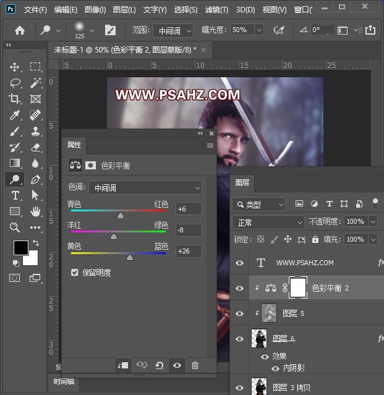Select the Rectangular Marquee tool
This screenshot has height=395, width=384.
pos(35,67)
